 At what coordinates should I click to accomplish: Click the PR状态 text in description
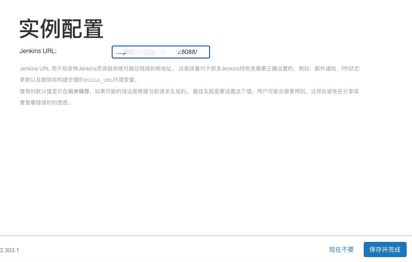pyautogui.click(x=349, y=69)
